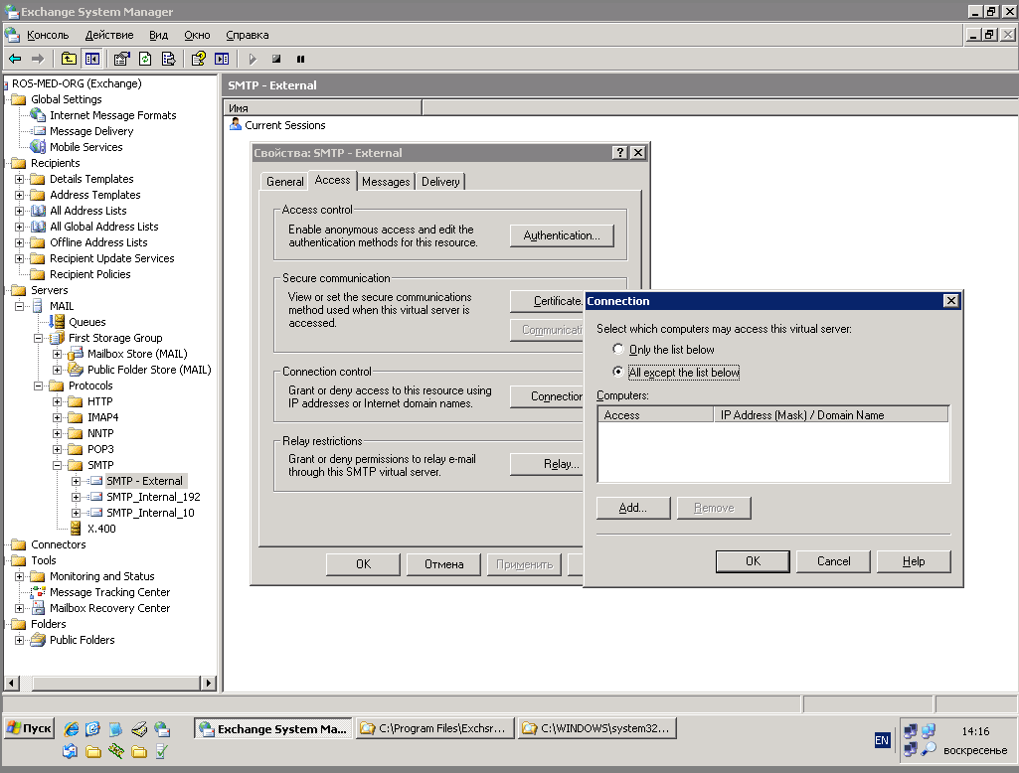Open the Вид menu

[159, 35]
